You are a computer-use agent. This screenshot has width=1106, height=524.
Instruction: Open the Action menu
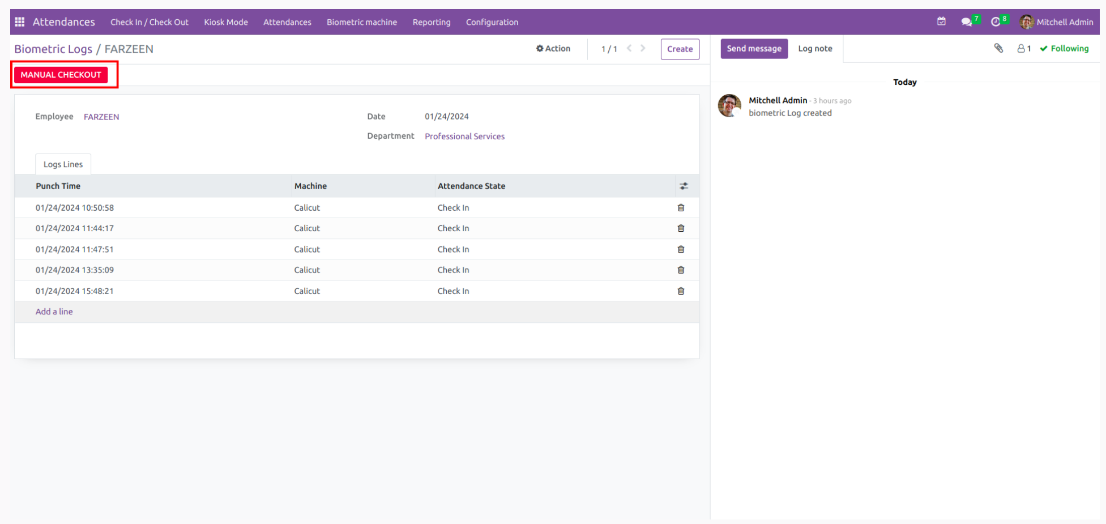(x=553, y=48)
